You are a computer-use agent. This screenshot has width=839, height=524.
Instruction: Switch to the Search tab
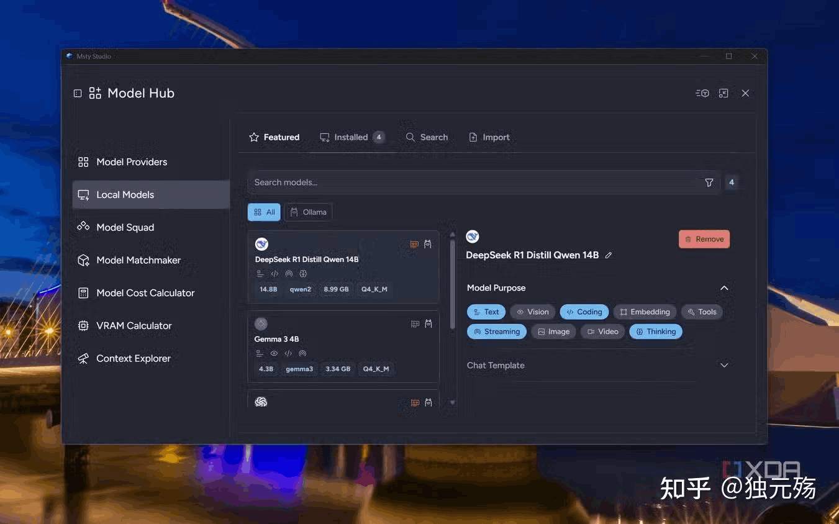427,137
